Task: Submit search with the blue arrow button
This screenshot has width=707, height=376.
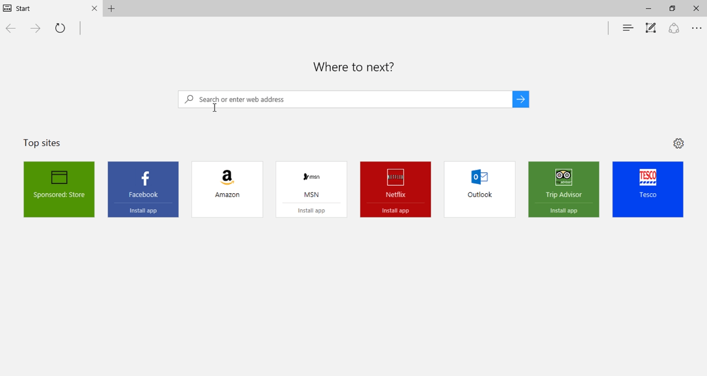Action: 521,99
